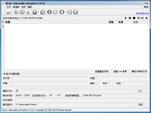
Task: Open the www.freac.org link
Action: pos(142,13)
